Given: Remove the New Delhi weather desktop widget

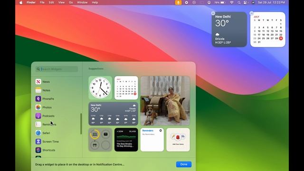Looking at the screenshot, I should (213, 13).
